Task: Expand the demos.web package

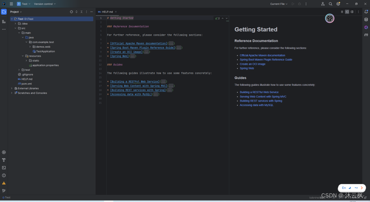Action: [30, 47]
